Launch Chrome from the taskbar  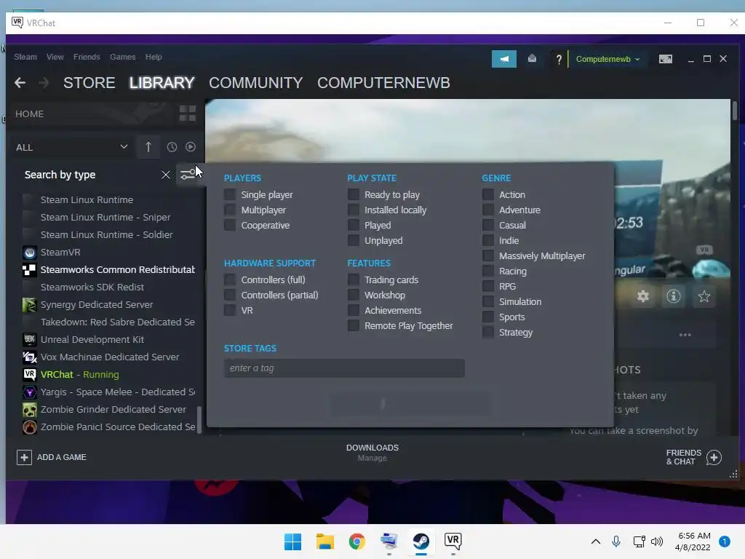coord(356,542)
